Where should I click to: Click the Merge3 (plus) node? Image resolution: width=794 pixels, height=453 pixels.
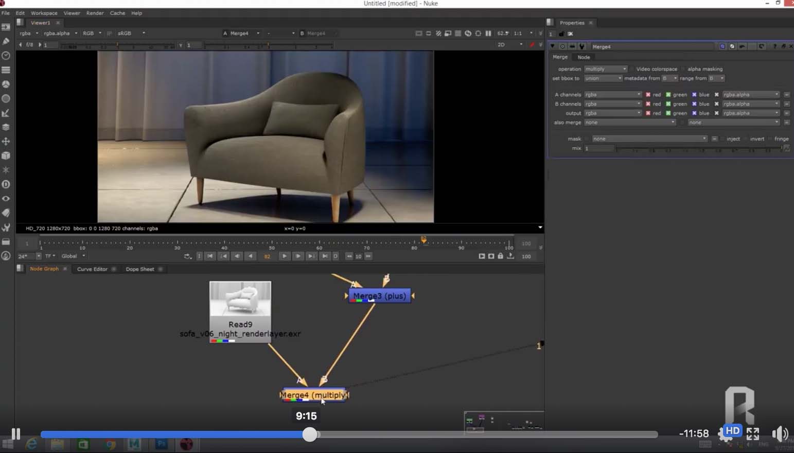(x=379, y=296)
